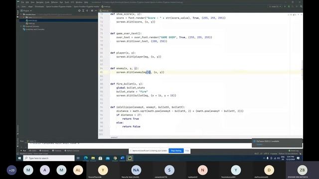Viewport: 319px width, 179px height.
Task: Click Hide on the sharing bar
Action: pyautogui.click(x=187, y=151)
